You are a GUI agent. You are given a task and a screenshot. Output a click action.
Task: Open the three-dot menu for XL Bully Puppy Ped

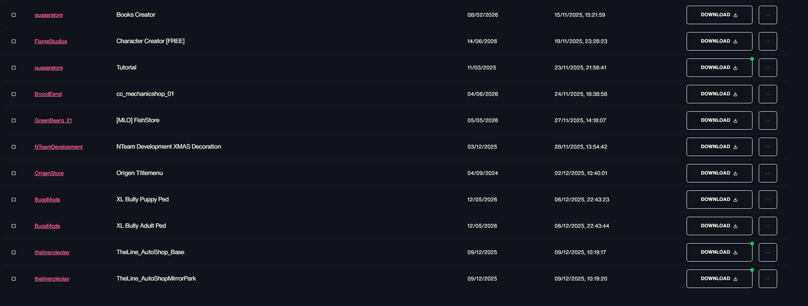pyautogui.click(x=768, y=200)
